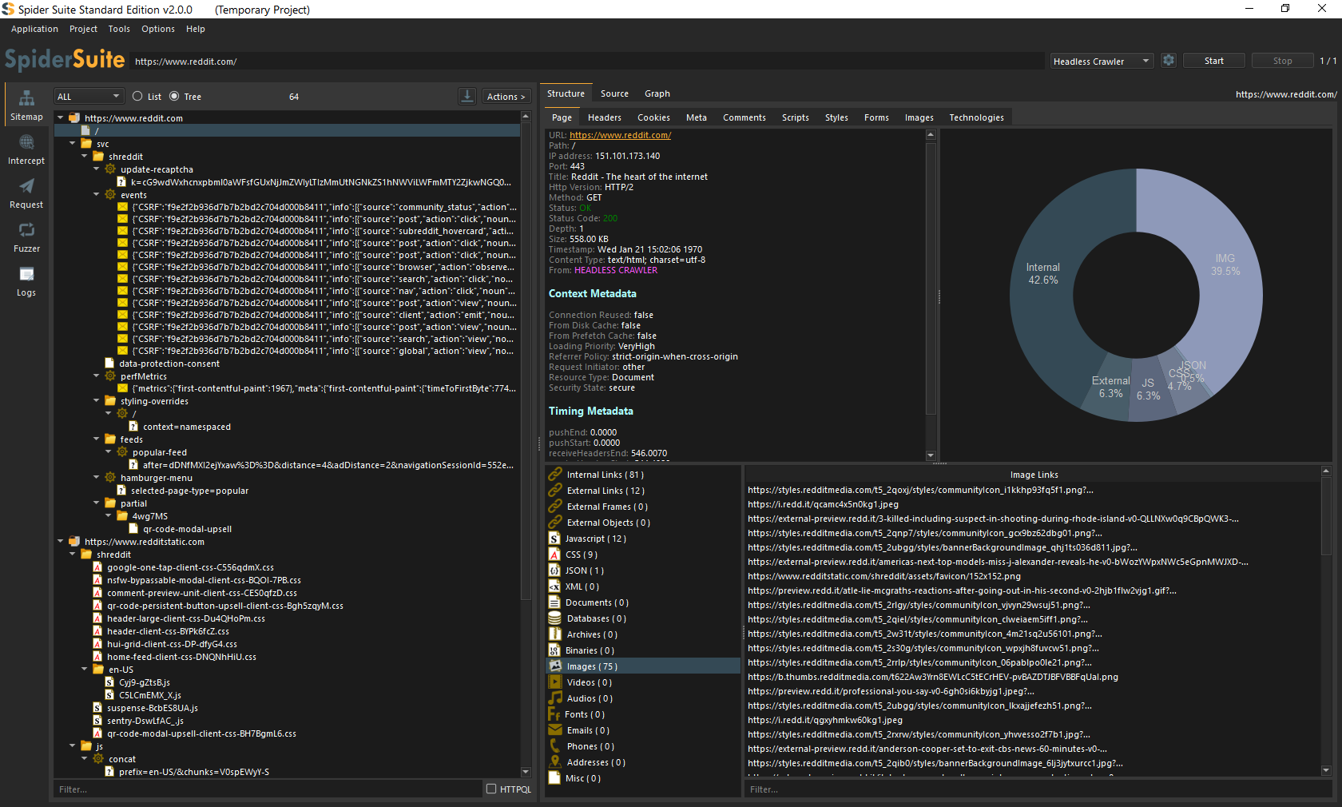1342x807 pixels.
Task: Open the Logs panel
Action: point(26,281)
